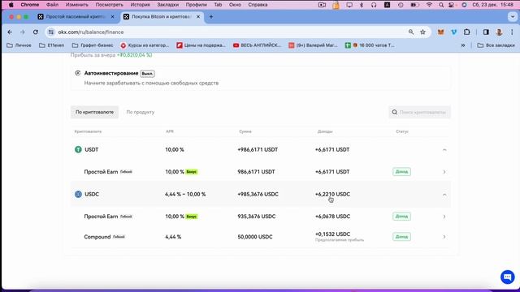The height and width of the screenshot is (292, 520).
Task: Click Доход badge in USDT Простой Earn row
Action: pyautogui.click(x=401, y=172)
